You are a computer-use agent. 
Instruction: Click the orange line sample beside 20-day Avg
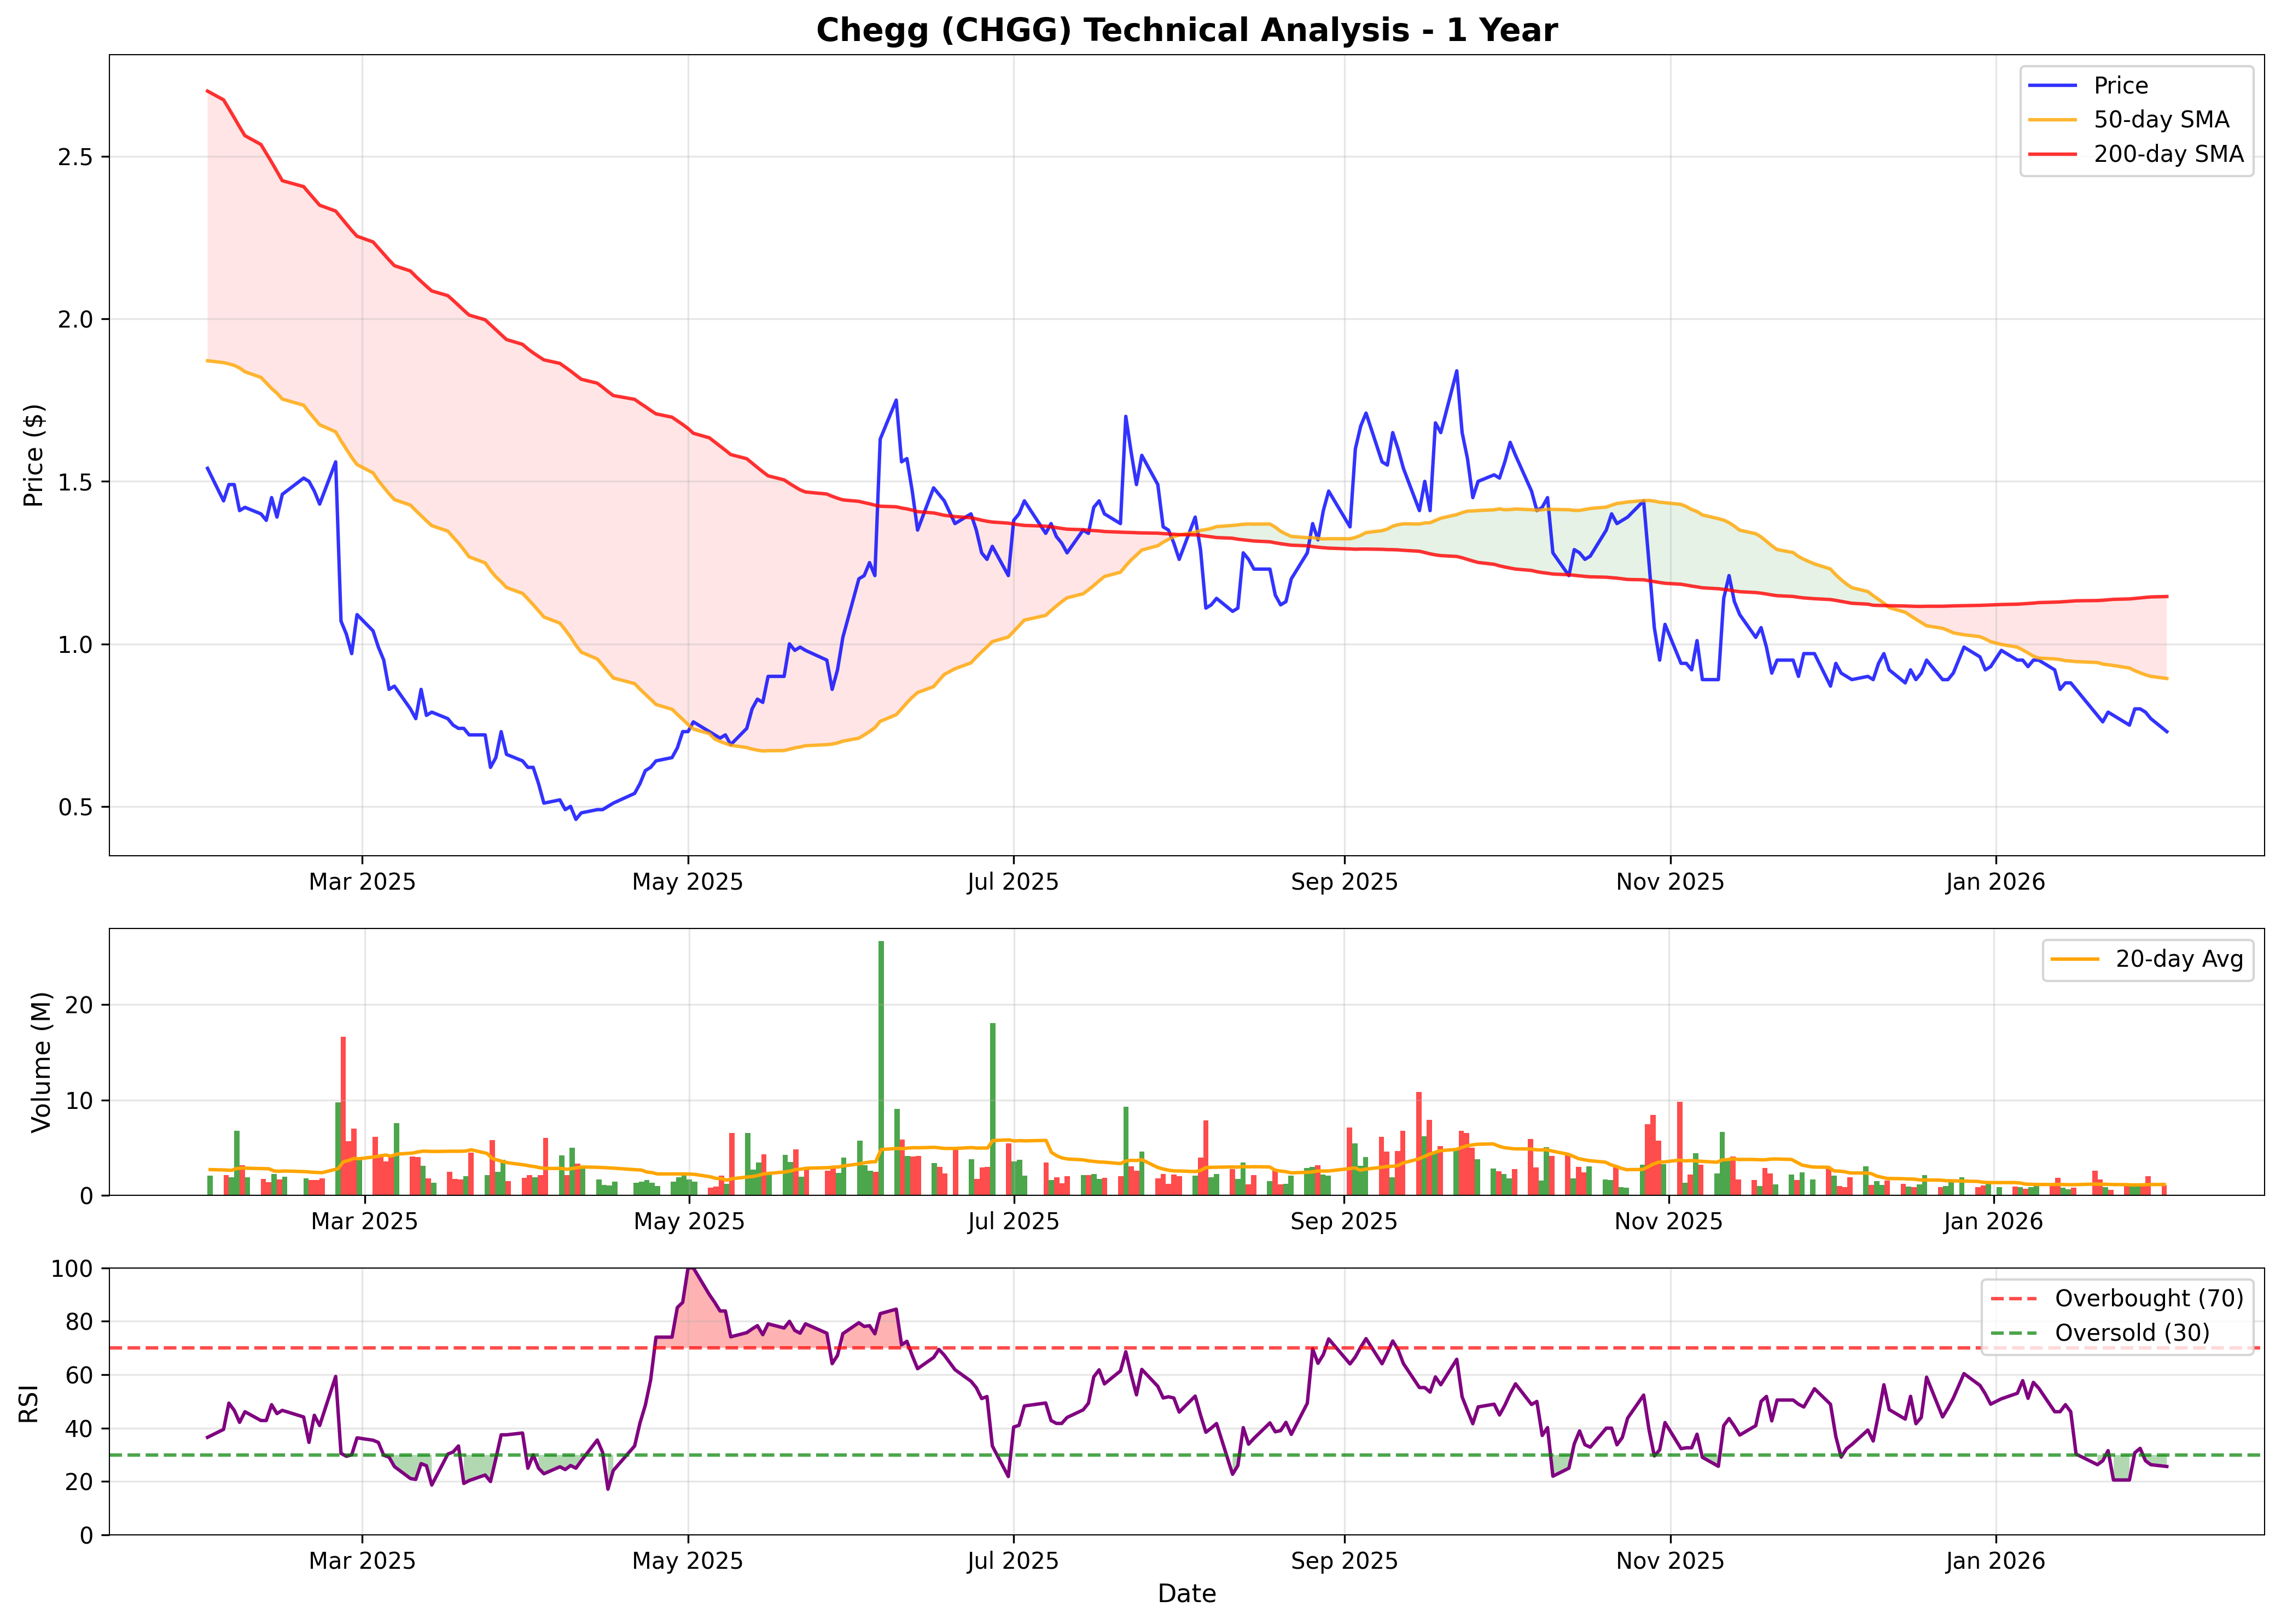pos(2075,959)
